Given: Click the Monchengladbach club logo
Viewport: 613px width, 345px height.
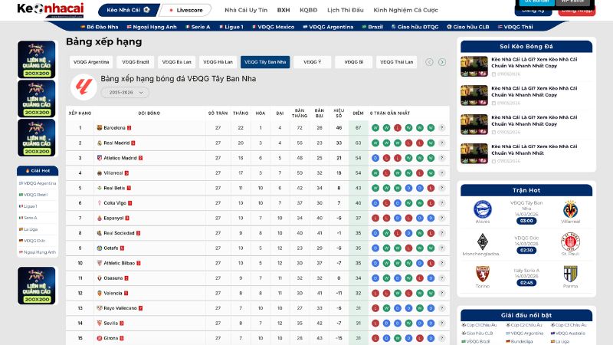Looking at the screenshot, I should [482, 242].
